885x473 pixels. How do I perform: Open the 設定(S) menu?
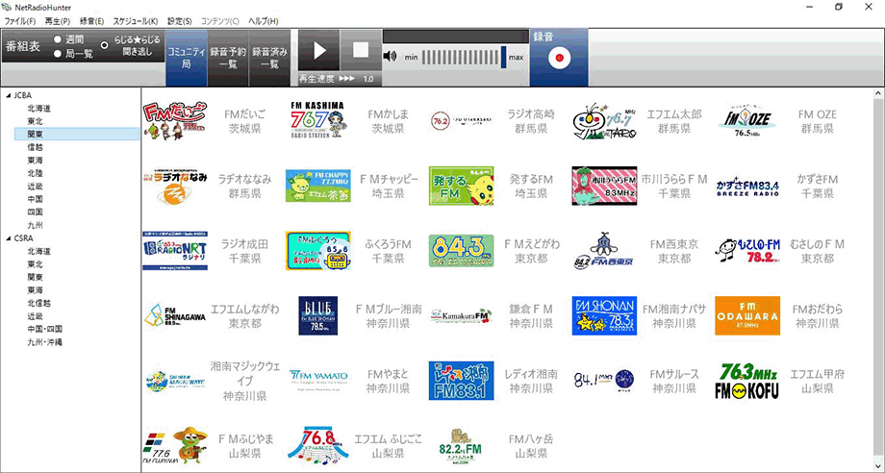[180, 21]
